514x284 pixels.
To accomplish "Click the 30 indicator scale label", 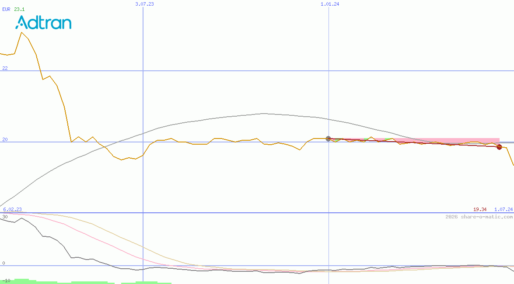I will [5, 217].
